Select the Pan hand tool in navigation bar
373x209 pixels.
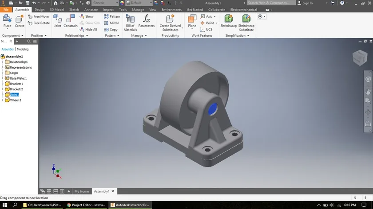click(368, 92)
